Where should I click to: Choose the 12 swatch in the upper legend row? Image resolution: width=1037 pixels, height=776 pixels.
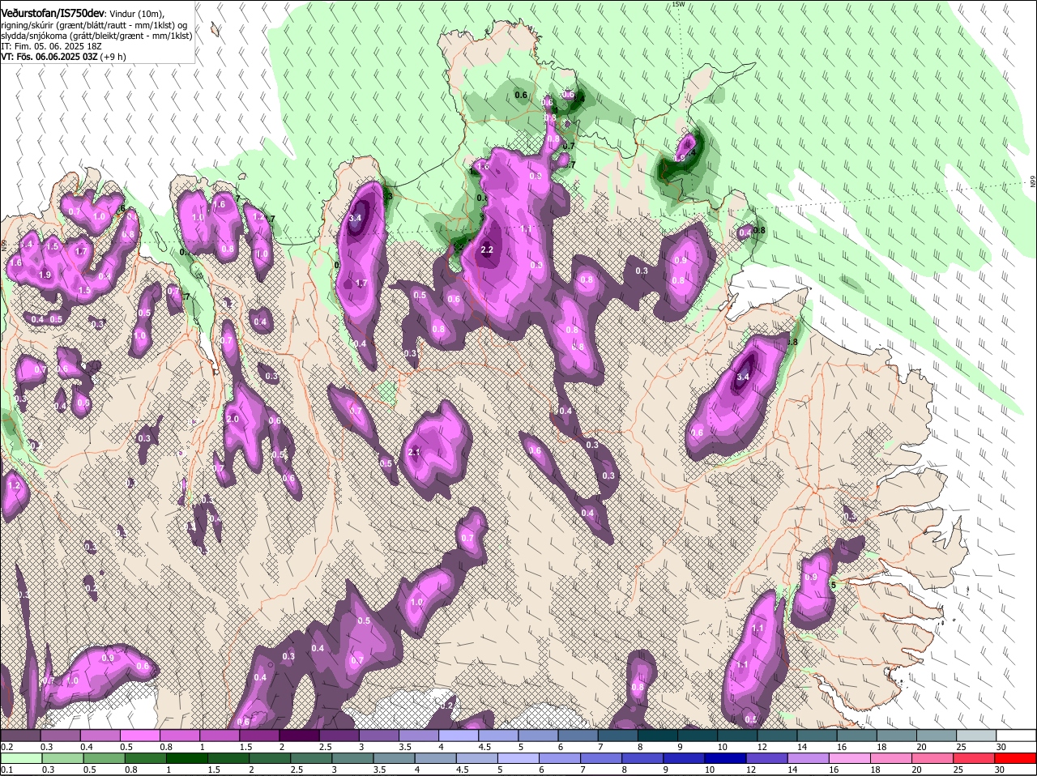point(778,735)
